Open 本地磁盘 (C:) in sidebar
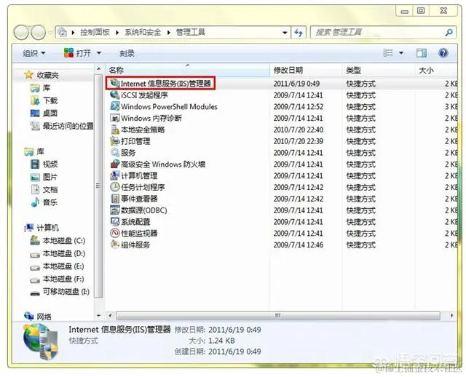 pyautogui.click(x=64, y=241)
